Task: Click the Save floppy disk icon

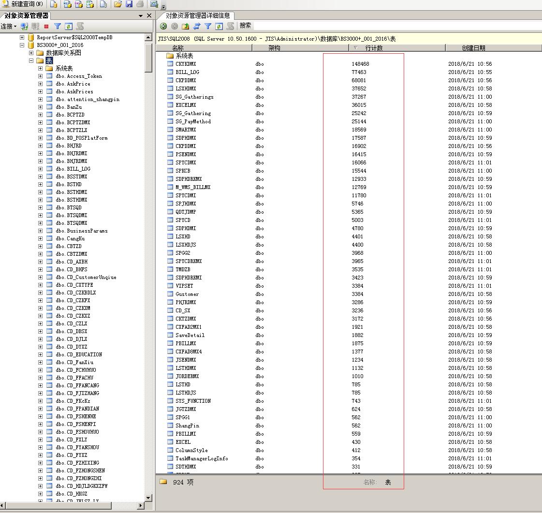Action: coord(129,4)
